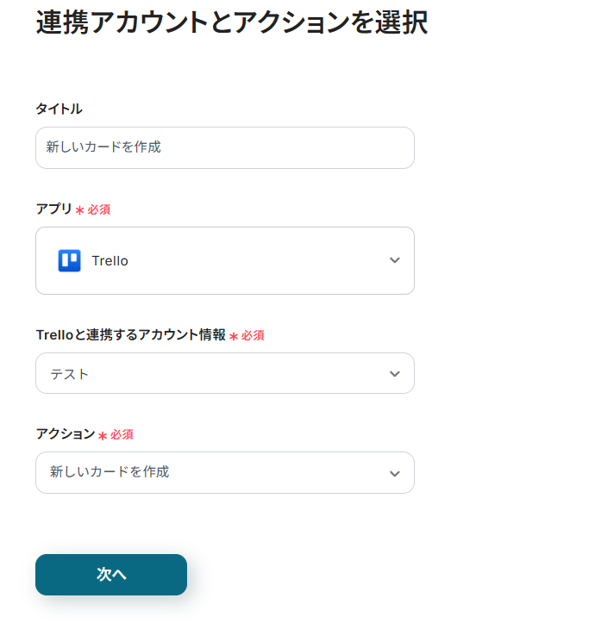Expand the アクション dropdown chevron
The height and width of the screenshot is (623, 601).
click(x=395, y=473)
